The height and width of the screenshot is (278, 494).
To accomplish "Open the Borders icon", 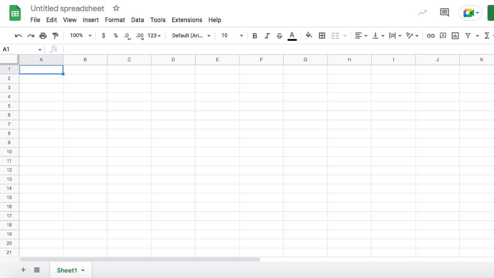I will click(322, 35).
